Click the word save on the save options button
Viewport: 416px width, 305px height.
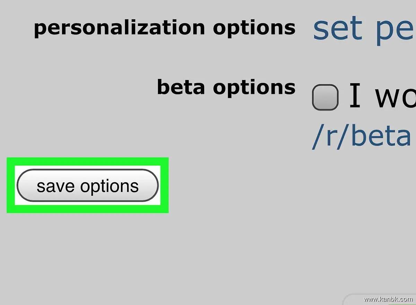coord(55,186)
